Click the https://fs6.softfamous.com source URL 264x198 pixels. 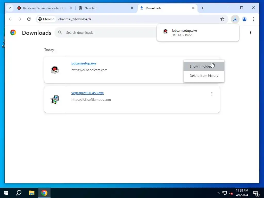91,100
